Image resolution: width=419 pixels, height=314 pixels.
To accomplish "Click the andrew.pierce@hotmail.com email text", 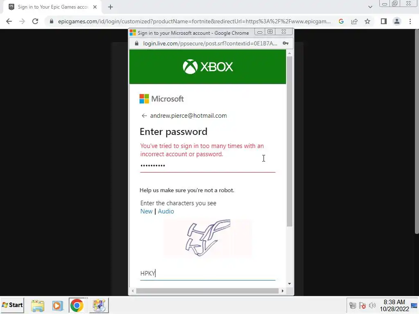I will (188, 116).
